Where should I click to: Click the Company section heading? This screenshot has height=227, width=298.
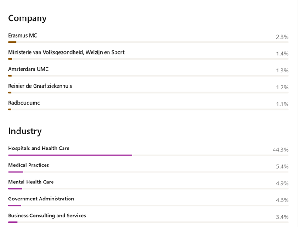point(27,18)
